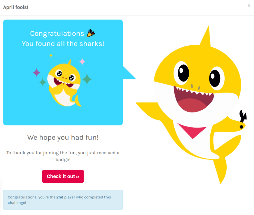
Task: Click the badge received message text
Action: tap(63, 156)
